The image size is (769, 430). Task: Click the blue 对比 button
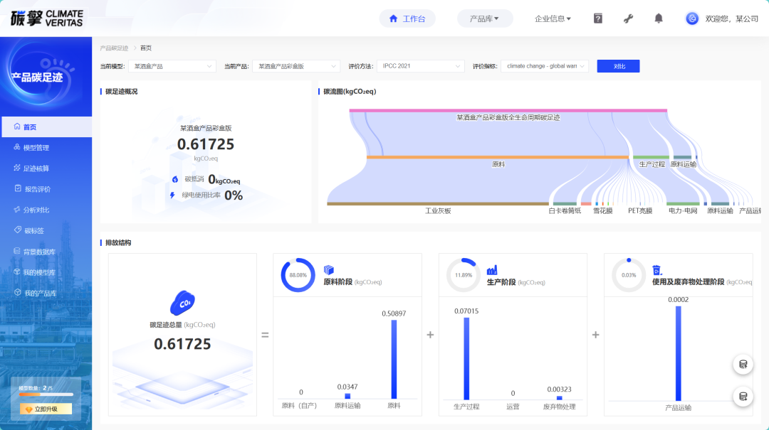click(618, 66)
